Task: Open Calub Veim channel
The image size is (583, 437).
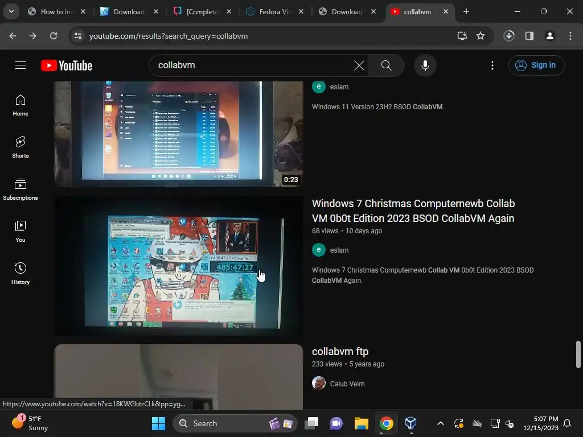Action: point(347,384)
